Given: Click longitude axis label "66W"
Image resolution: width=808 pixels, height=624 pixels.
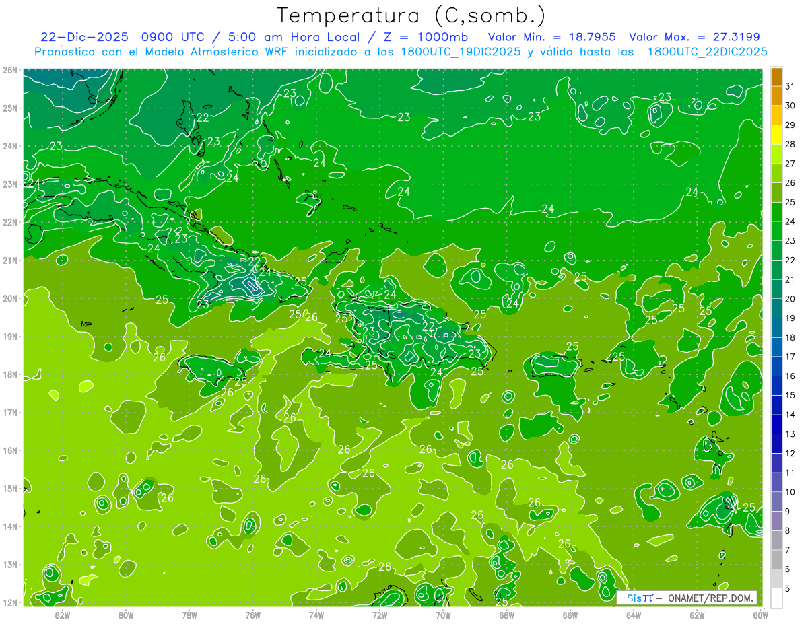Looking at the screenshot, I should pos(570,615).
